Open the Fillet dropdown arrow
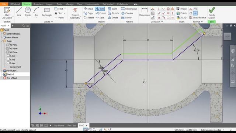Screen dimensions: 236x133 click(65, 9)
